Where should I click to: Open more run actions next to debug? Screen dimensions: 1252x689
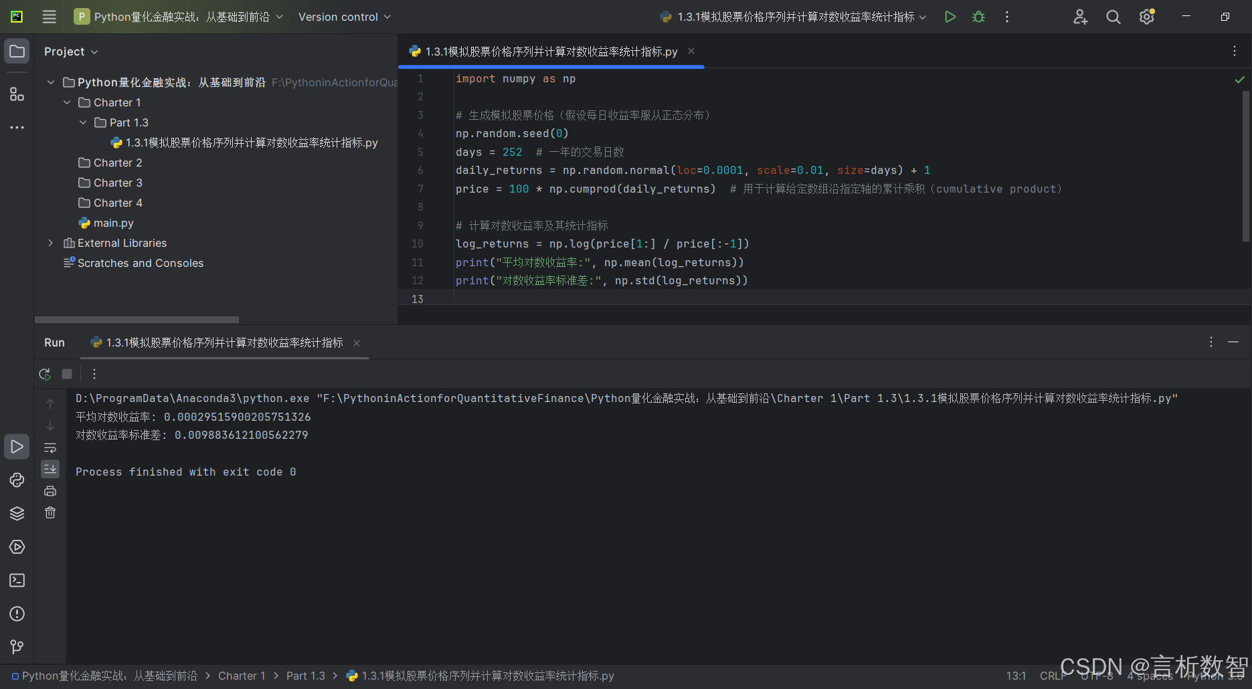pyautogui.click(x=1006, y=17)
